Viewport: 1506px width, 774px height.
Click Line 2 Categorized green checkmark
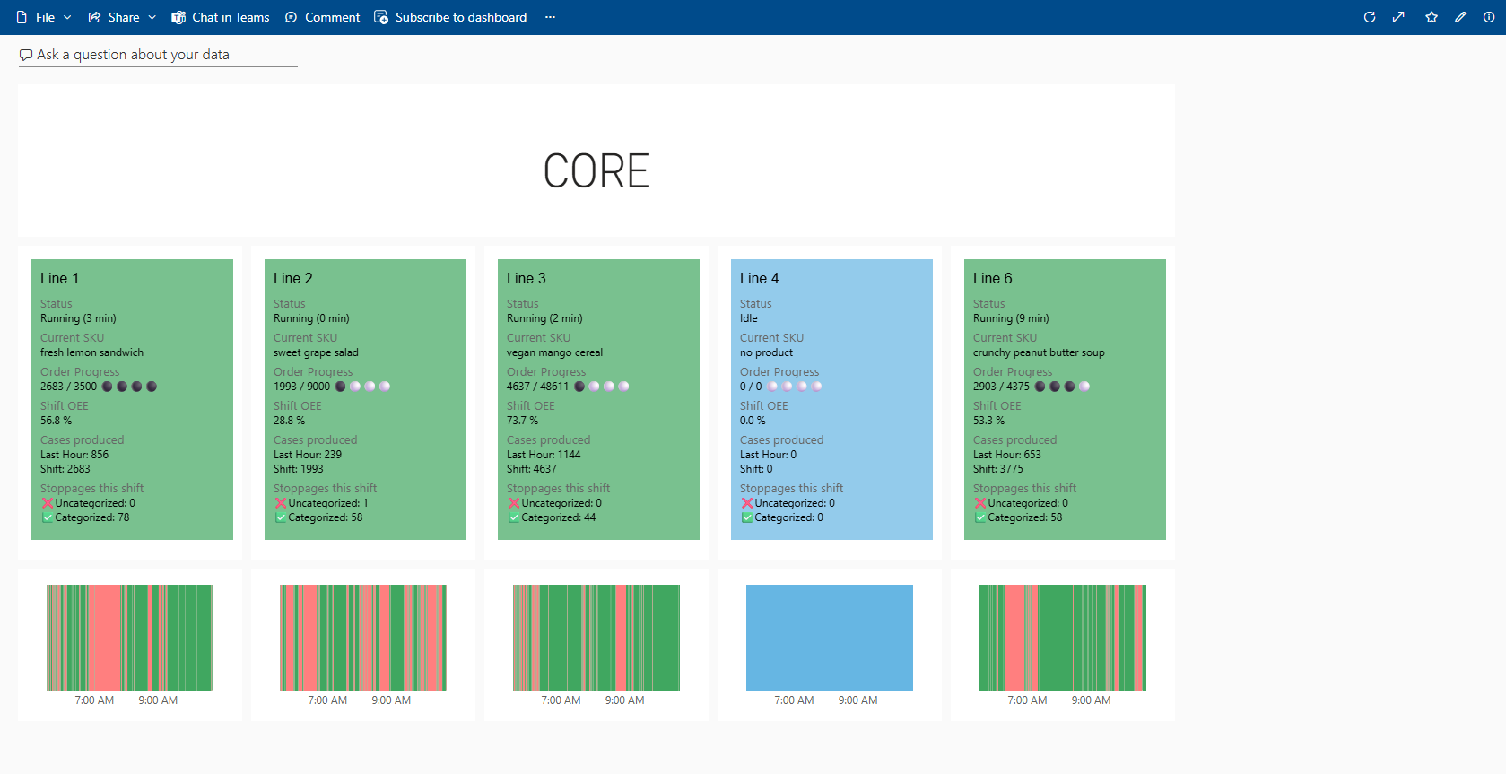pyautogui.click(x=281, y=517)
